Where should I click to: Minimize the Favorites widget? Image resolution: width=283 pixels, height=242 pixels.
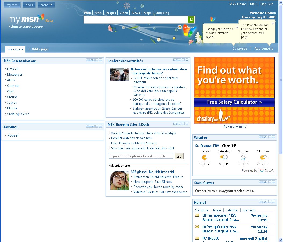[x=97, y=126]
